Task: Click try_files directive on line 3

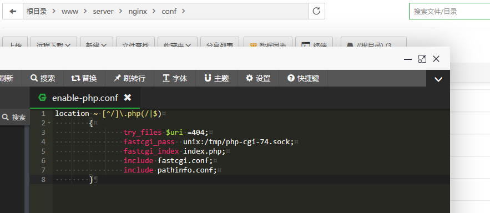Action: (143, 133)
